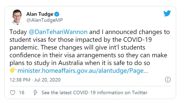Click the word "Today" starting the tweet
The image size is (194, 103).
tap(18, 32)
